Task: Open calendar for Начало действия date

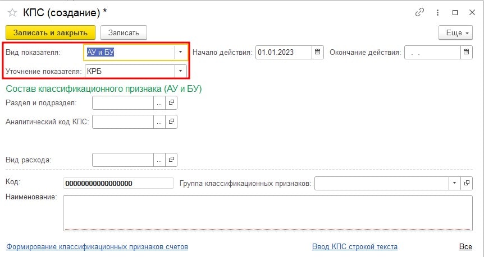Action: click(x=318, y=53)
